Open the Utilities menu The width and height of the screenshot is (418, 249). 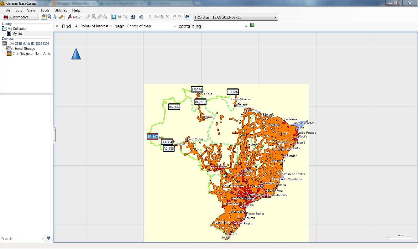(61, 10)
